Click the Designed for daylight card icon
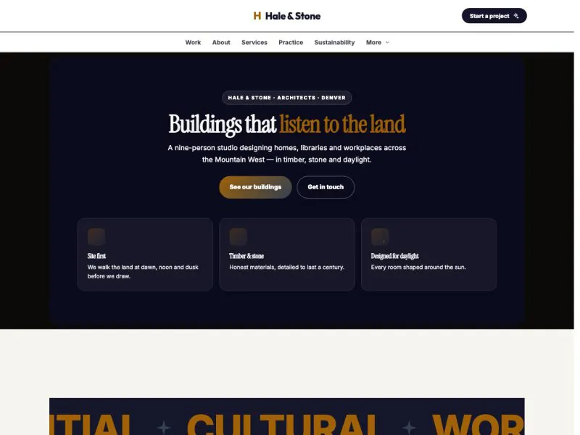Viewport: 580px width, 435px height. coord(380,237)
